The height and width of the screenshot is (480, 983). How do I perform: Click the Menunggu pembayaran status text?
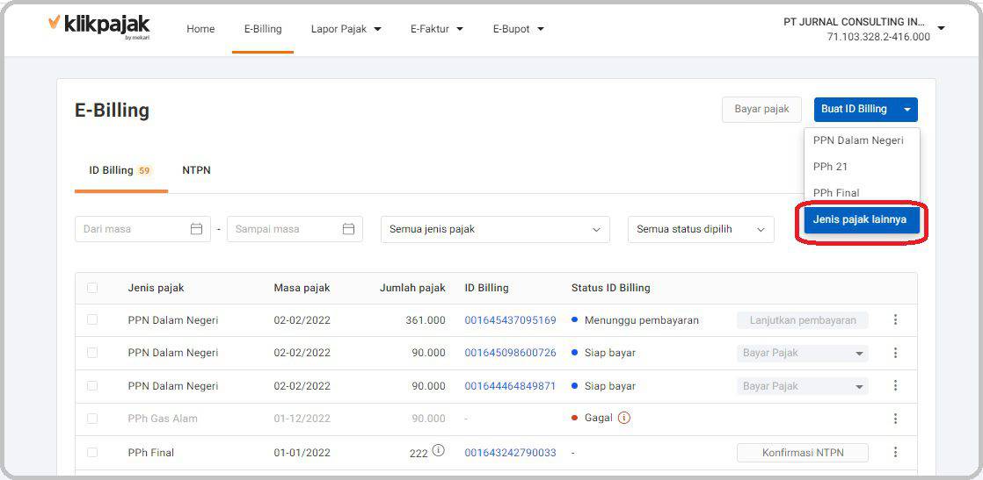(x=641, y=319)
